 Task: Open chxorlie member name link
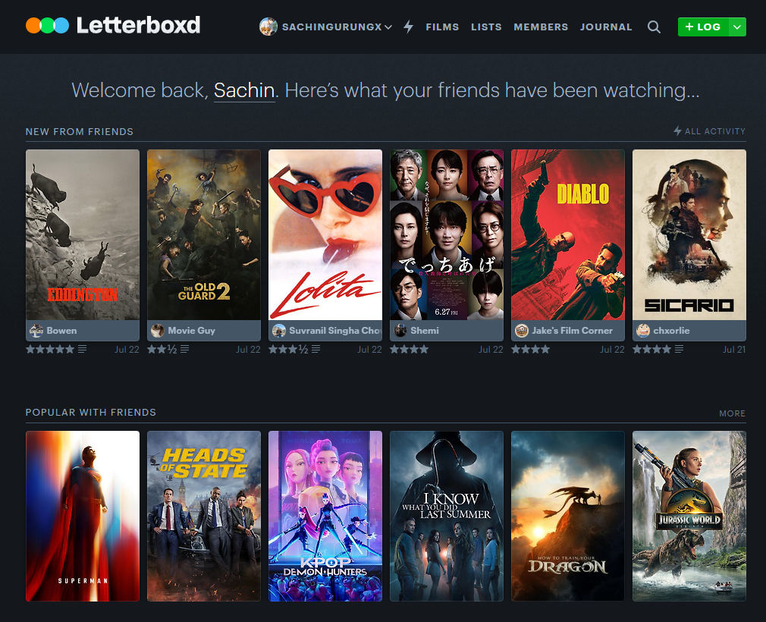pyautogui.click(x=671, y=331)
